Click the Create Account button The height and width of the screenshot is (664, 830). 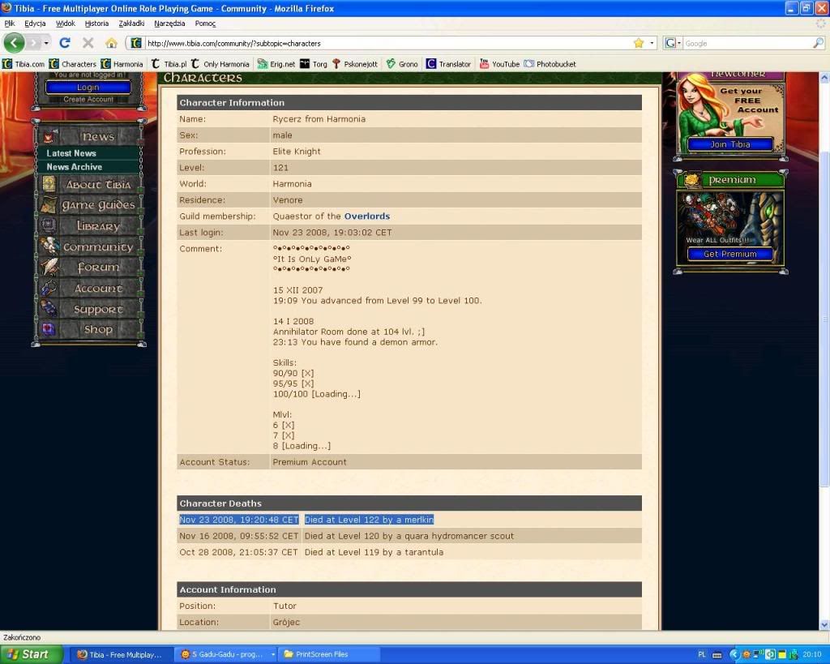pyautogui.click(x=88, y=99)
